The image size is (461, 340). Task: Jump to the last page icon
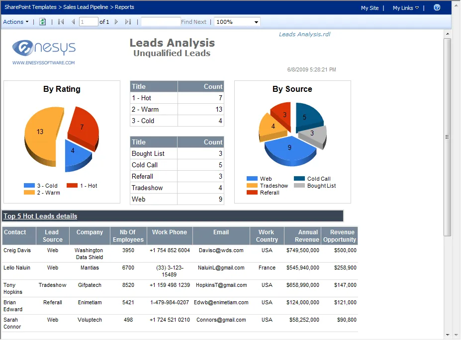click(129, 21)
